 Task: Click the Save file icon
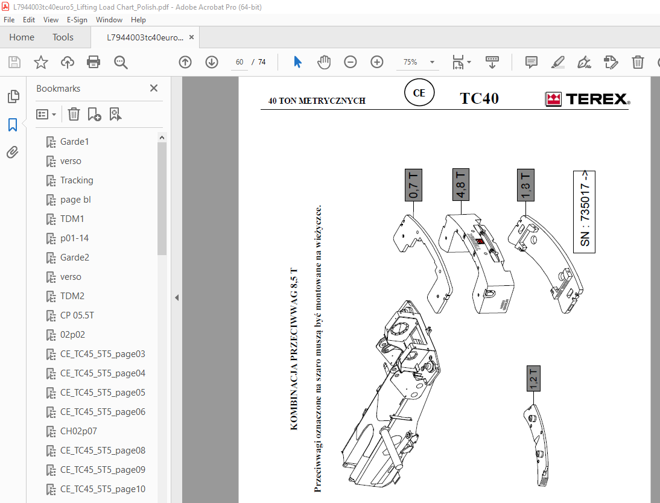coord(14,62)
